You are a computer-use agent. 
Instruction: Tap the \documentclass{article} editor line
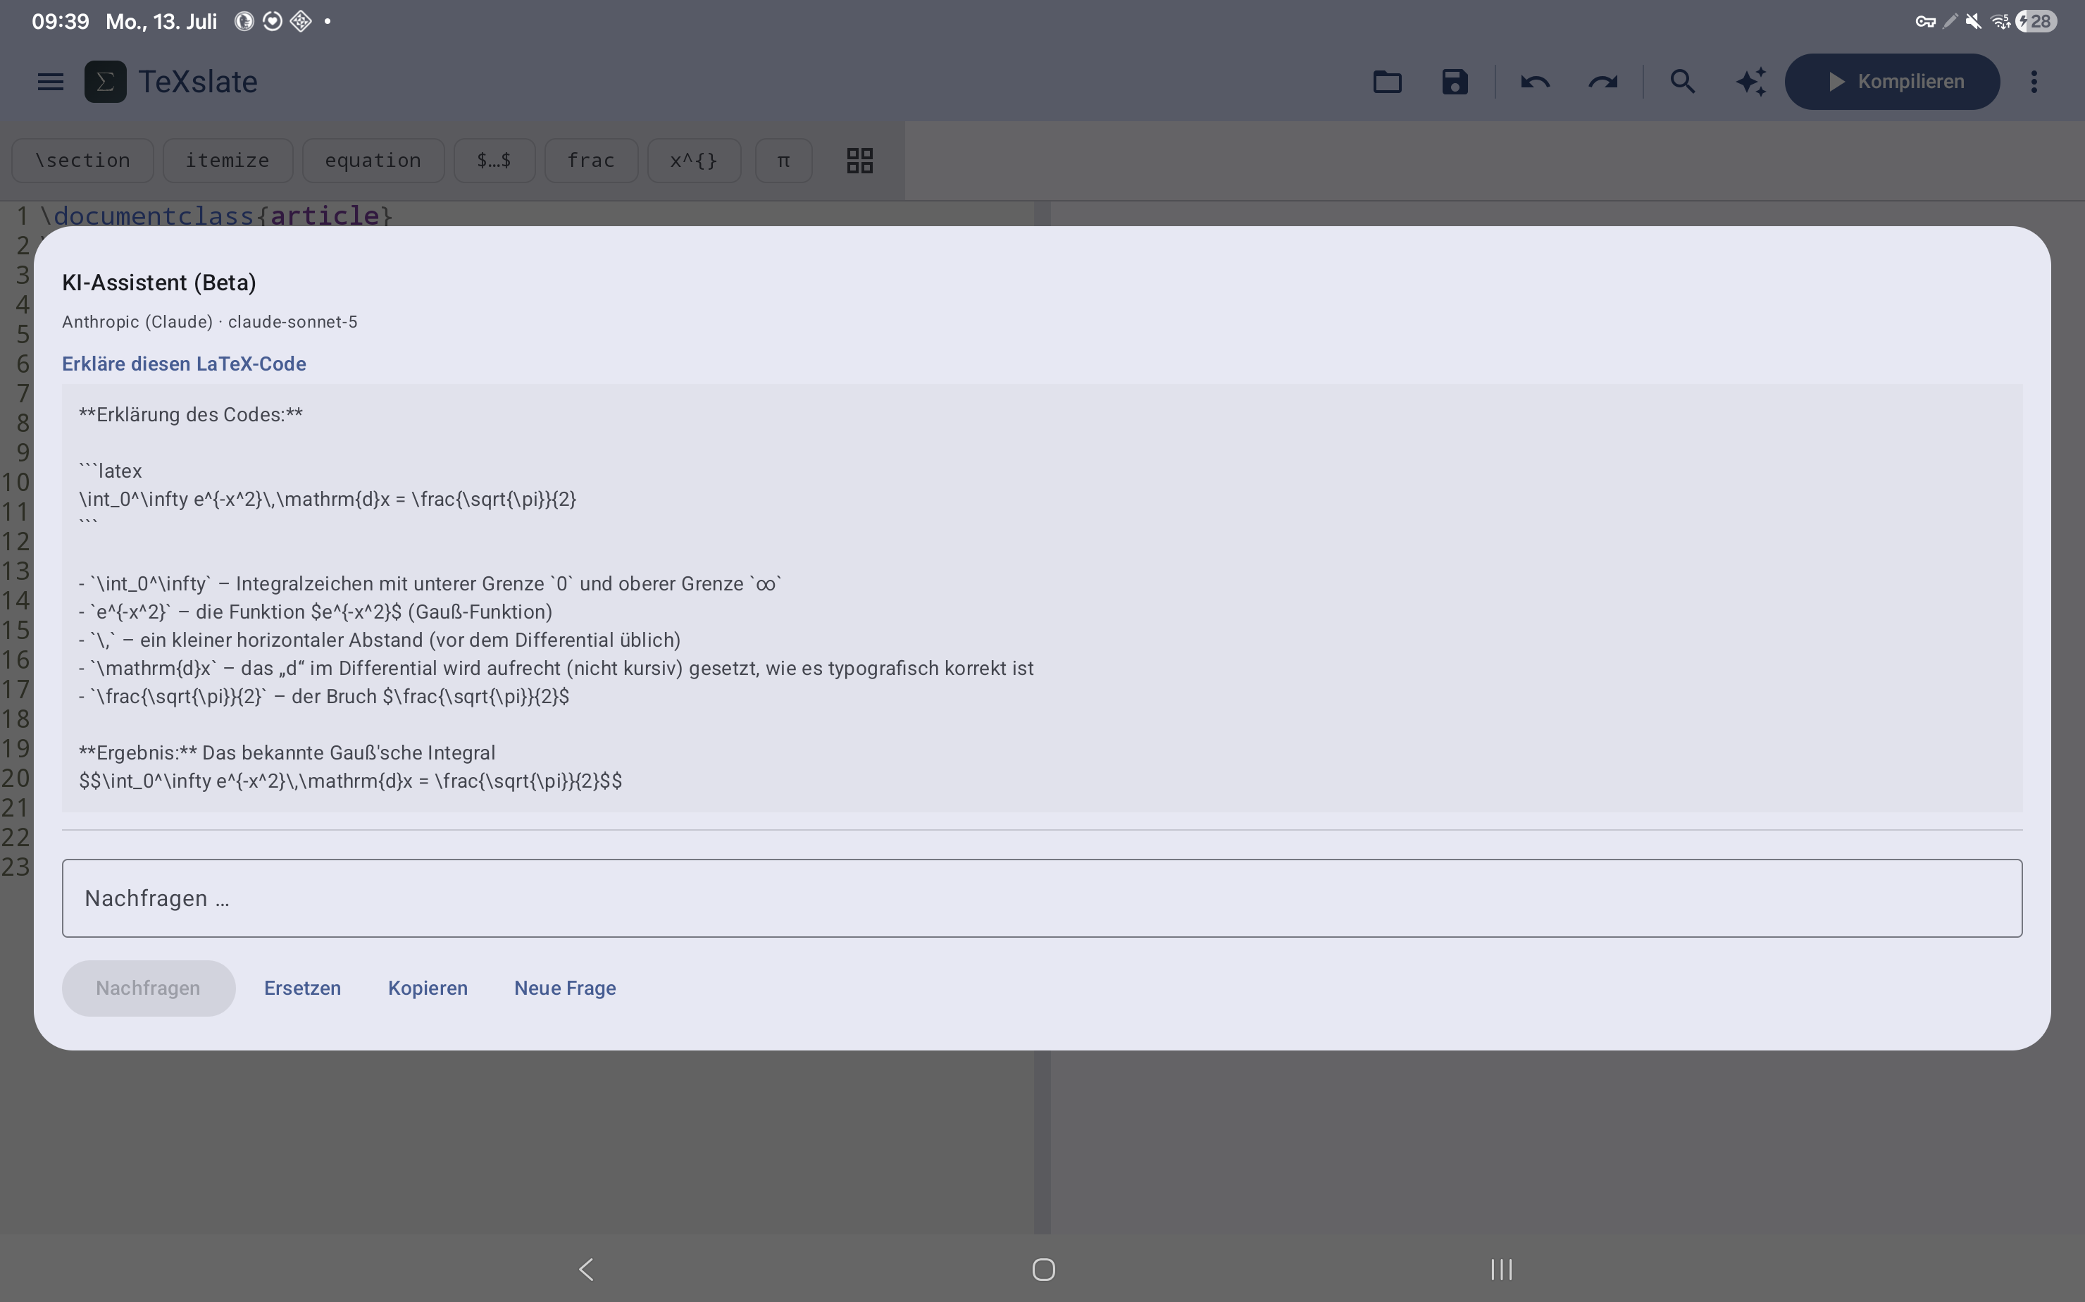tap(217, 216)
